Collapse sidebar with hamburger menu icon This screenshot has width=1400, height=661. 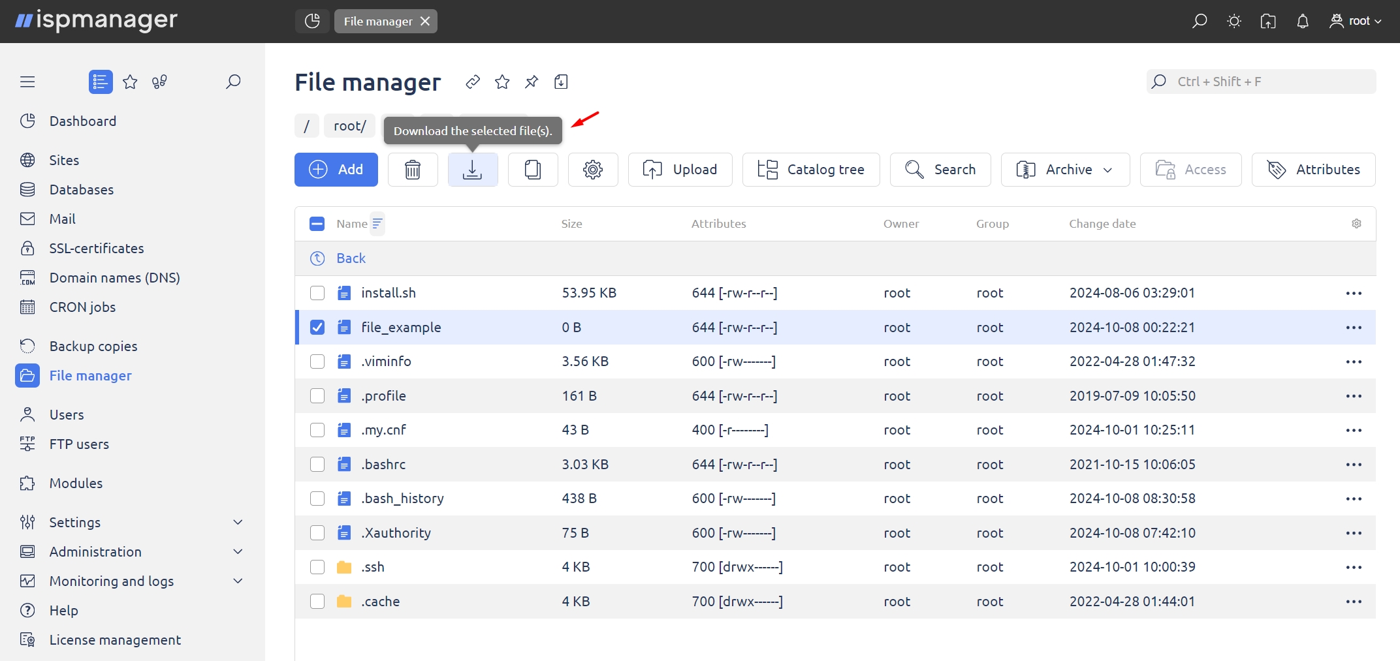pos(27,82)
